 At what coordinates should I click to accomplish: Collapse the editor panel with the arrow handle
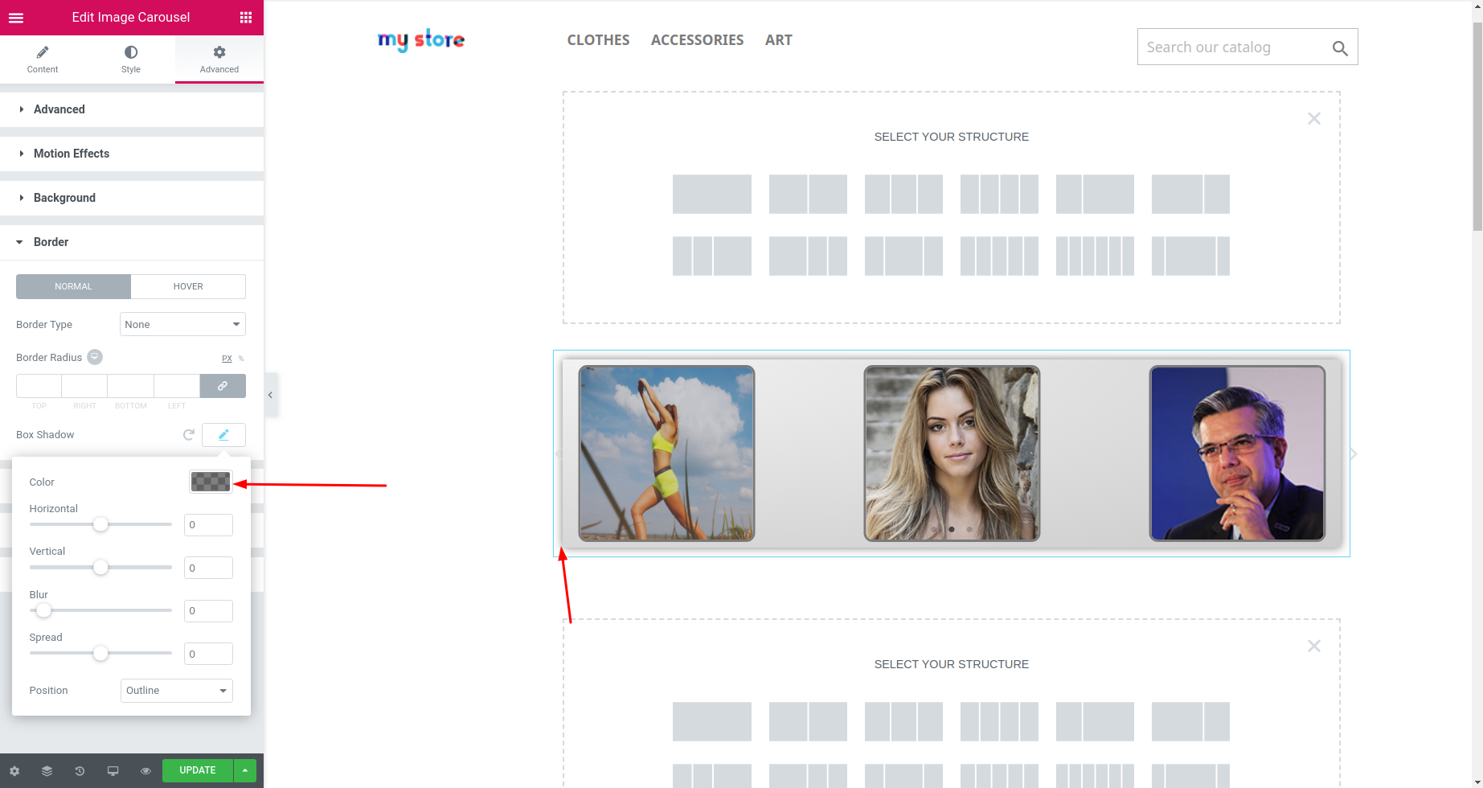(x=271, y=395)
